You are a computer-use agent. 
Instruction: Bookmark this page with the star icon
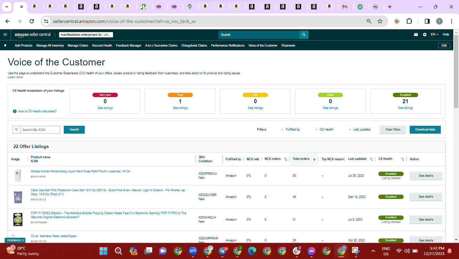coord(380,21)
